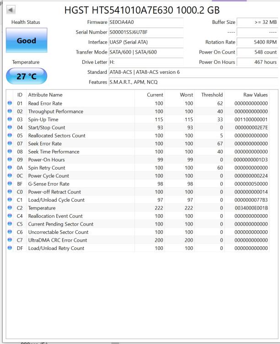Click the Serial Number field
The height and width of the screenshot is (344, 280).
(x=146, y=32)
